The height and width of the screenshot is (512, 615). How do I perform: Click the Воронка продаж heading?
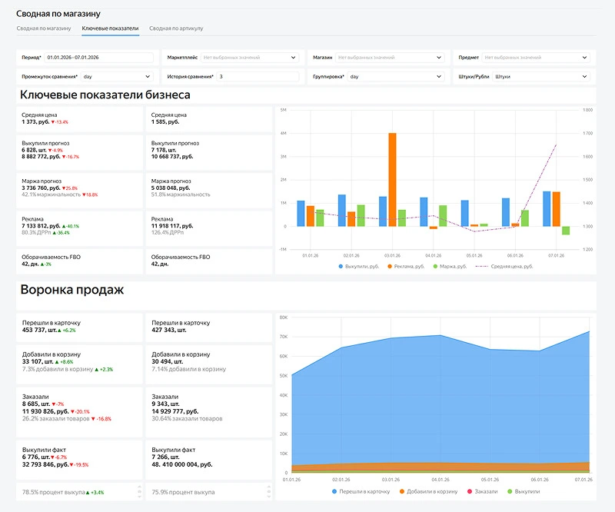click(x=72, y=290)
